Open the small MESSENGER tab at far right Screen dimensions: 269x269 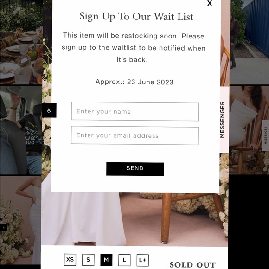(x=265, y=135)
